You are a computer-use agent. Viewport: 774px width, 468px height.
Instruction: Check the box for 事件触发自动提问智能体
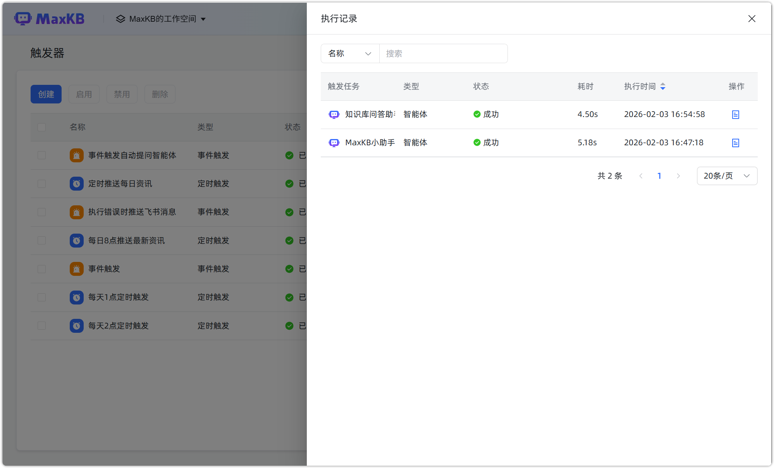pyautogui.click(x=42, y=155)
